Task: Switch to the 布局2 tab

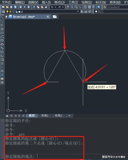Action: [x=59, y=116]
